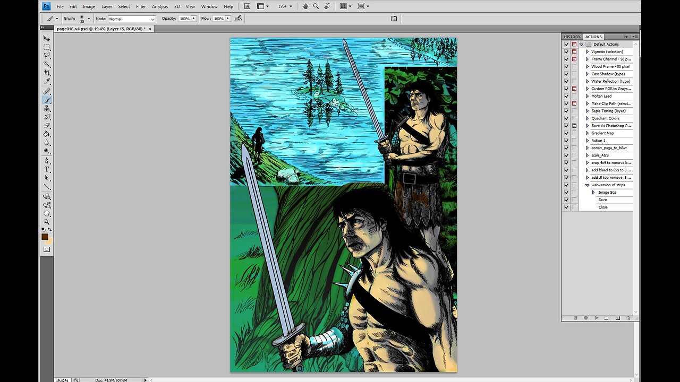The image size is (680, 382).
Task: Begin recording an action
Action: [586, 318]
